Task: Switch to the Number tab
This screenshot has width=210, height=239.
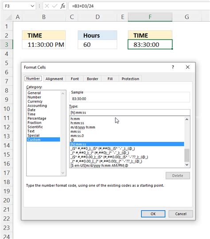Action: coord(33,79)
